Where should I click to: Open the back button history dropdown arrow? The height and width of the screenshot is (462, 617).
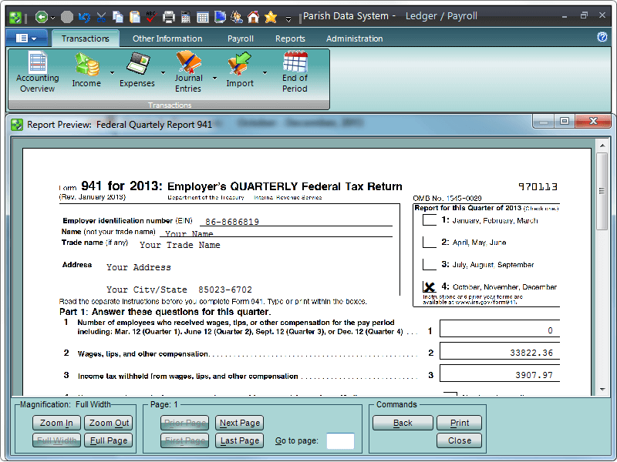(x=52, y=18)
